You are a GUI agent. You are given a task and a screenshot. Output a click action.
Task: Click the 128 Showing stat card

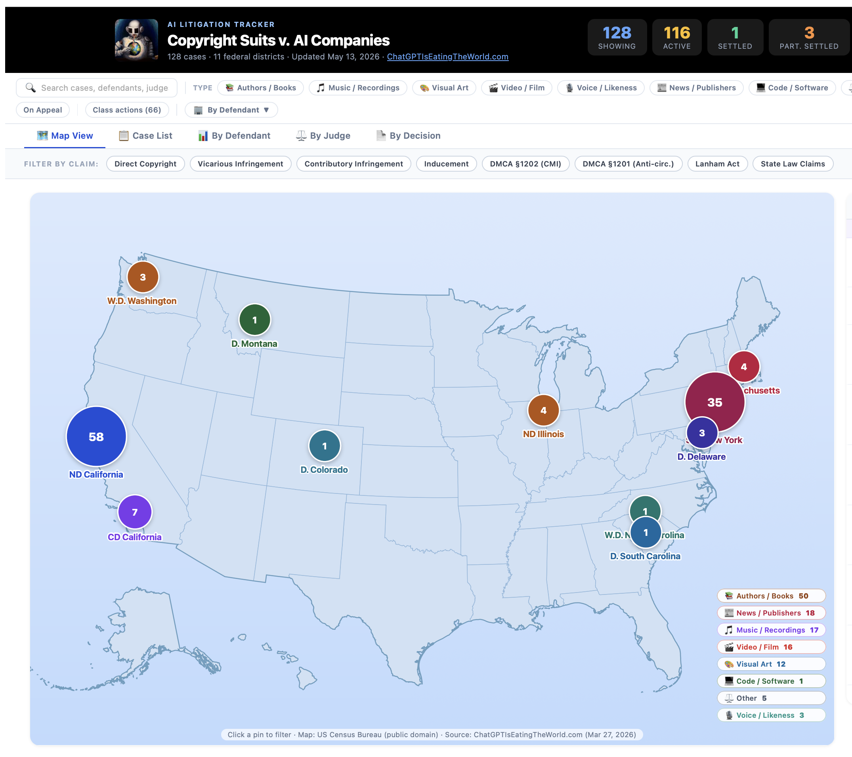tap(617, 37)
